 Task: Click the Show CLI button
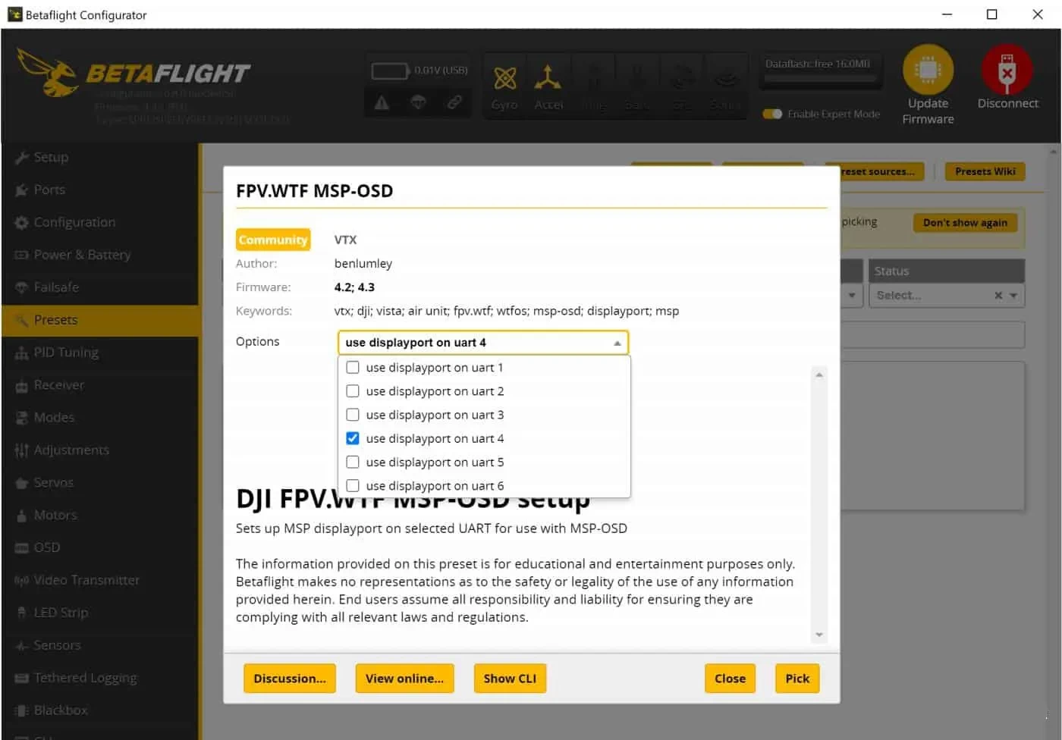(510, 679)
